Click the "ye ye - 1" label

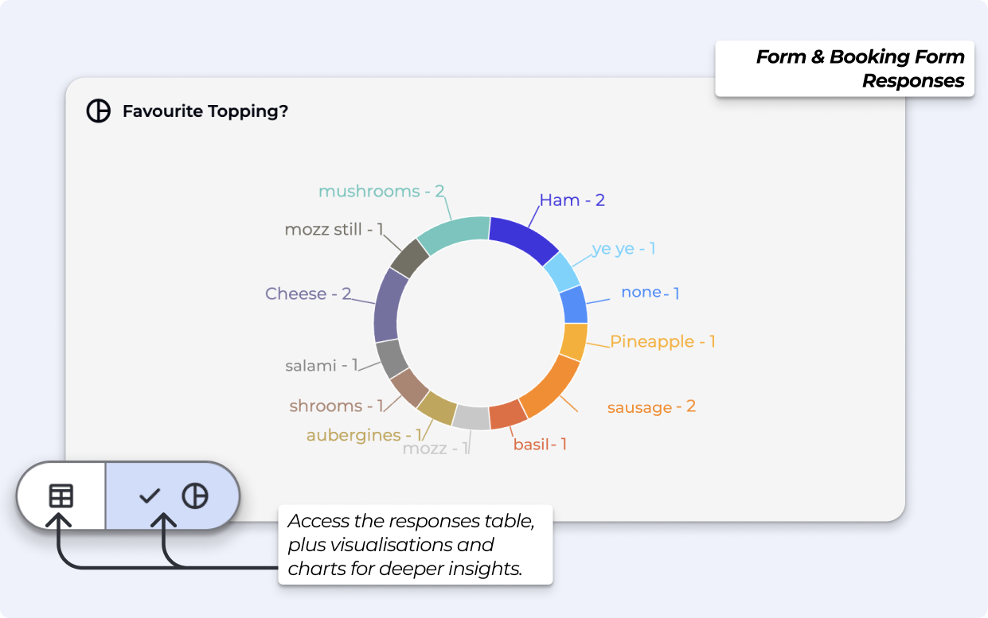[623, 248]
